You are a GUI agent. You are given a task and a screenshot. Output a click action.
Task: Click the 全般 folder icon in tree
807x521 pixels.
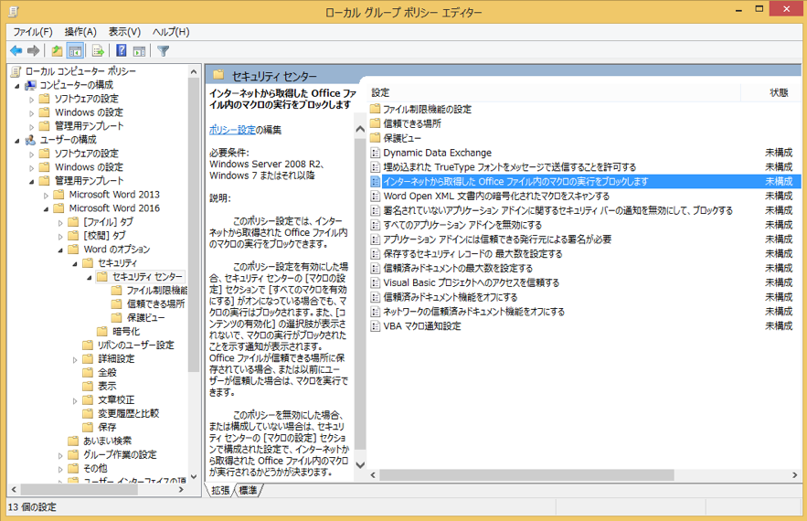pos(88,372)
